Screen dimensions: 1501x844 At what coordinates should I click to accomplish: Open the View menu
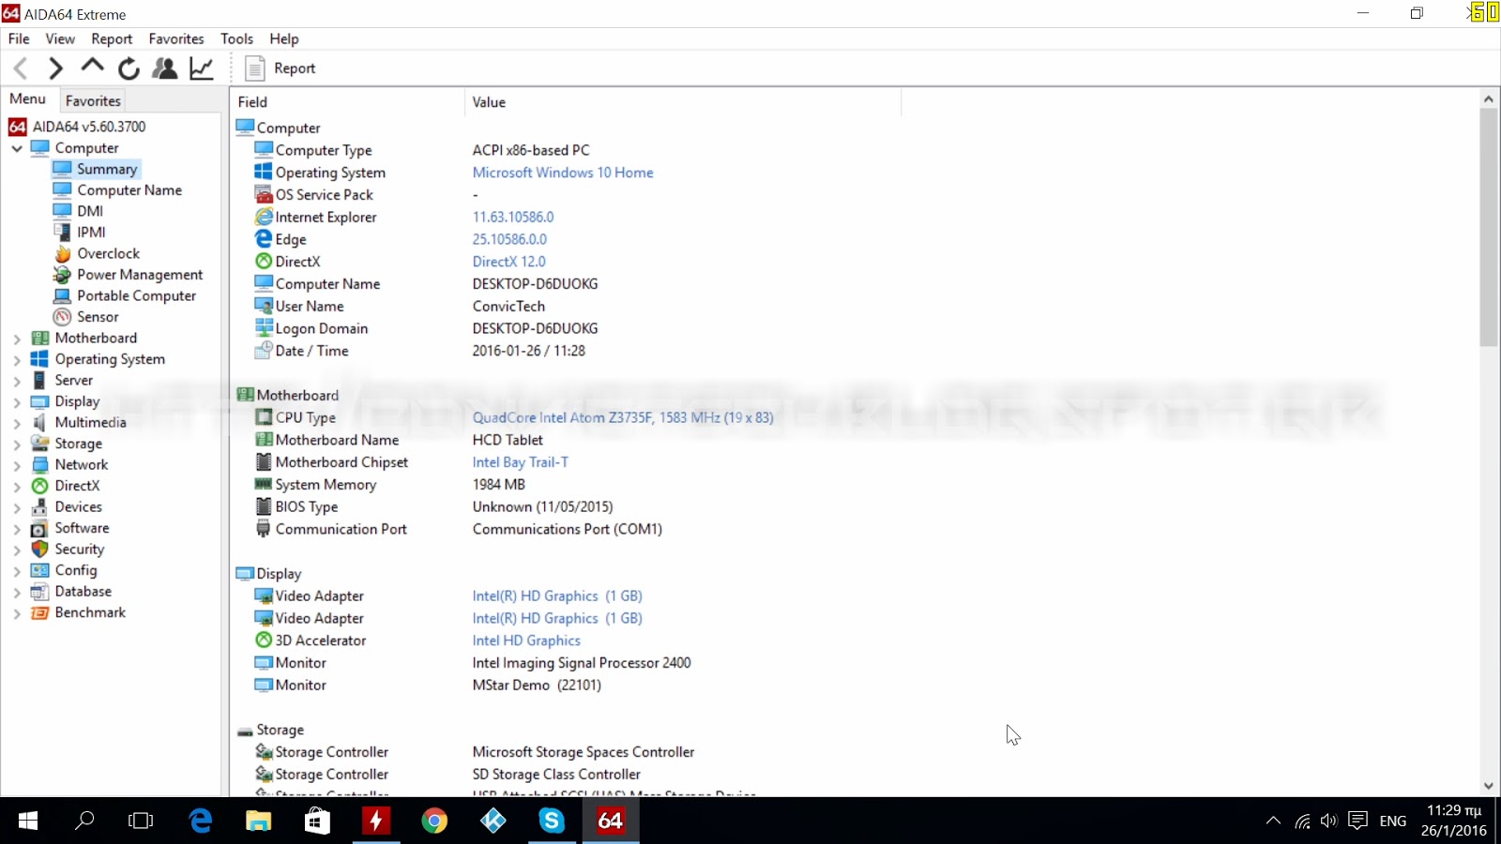60,38
